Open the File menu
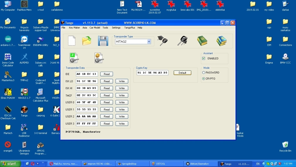The image size is (296, 167). coord(63,28)
